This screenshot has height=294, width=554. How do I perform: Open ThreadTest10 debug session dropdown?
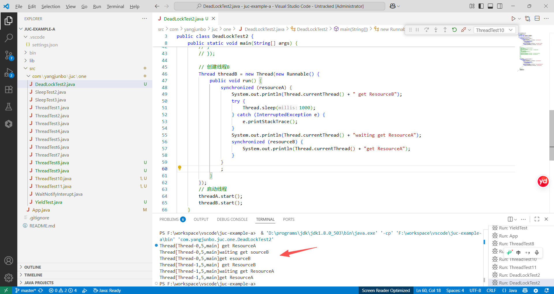pos(495,30)
